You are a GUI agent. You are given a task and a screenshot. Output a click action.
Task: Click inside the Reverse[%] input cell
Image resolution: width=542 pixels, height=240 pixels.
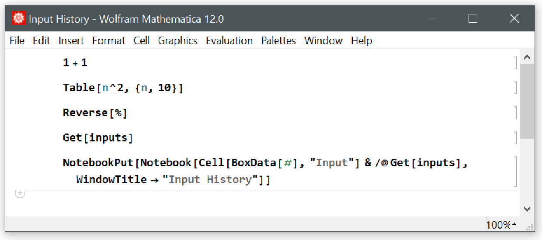tap(95, 113)
